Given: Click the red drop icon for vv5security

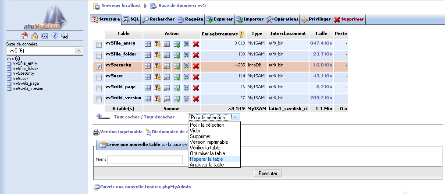Looking at the screenshot, I should point(196,66).
